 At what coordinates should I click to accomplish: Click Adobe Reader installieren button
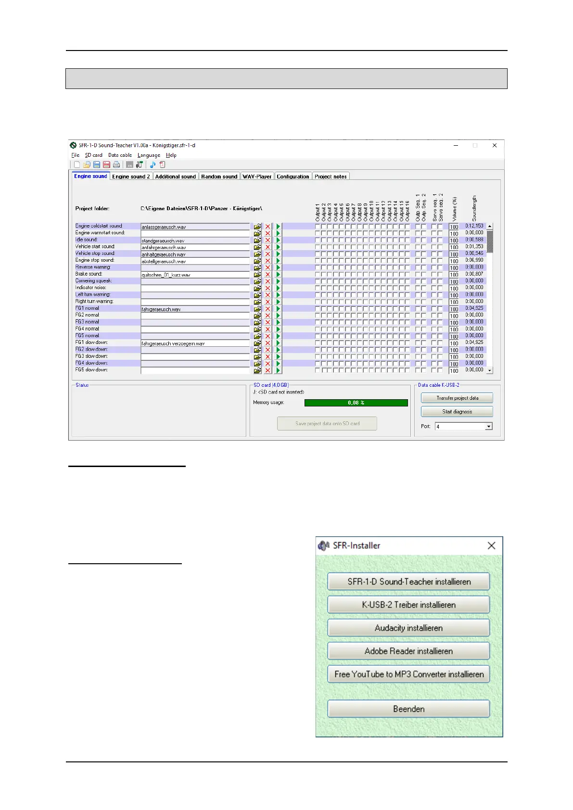click(x=409, y=651)
